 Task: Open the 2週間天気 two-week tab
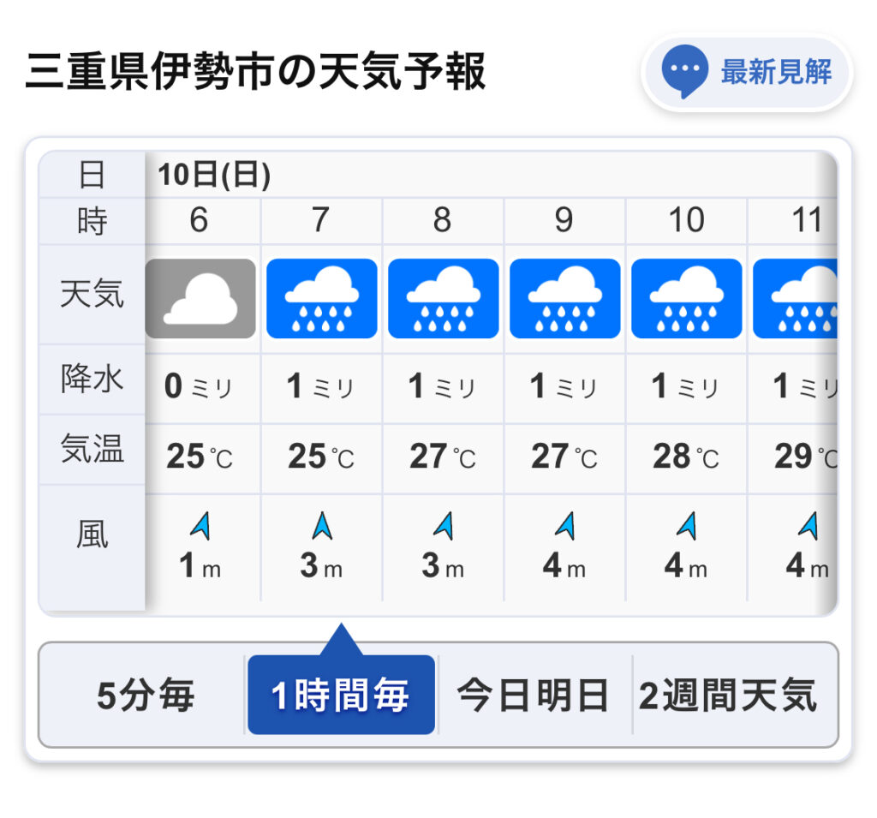click(730, 695)
